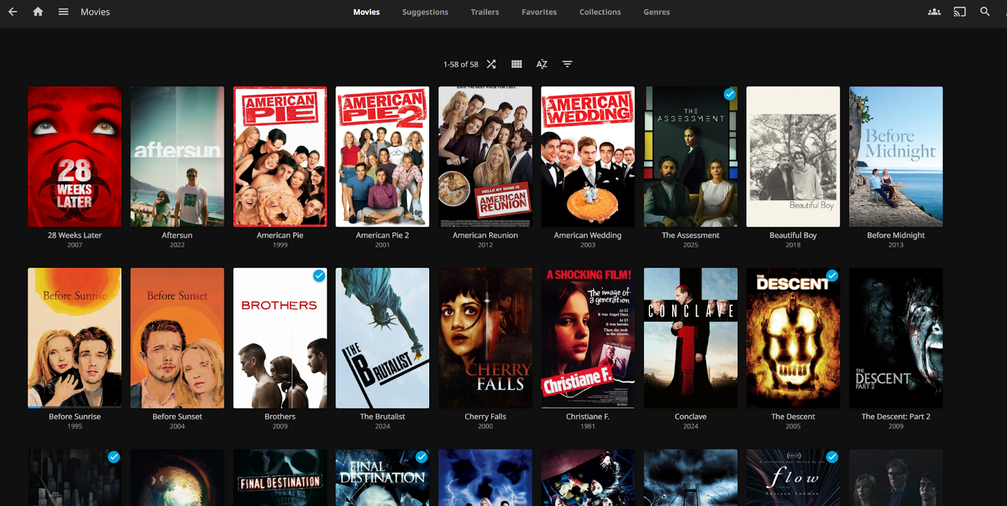Click The Descent: Part 2 title link
The image size is (1007, 506).
[896, 417]
